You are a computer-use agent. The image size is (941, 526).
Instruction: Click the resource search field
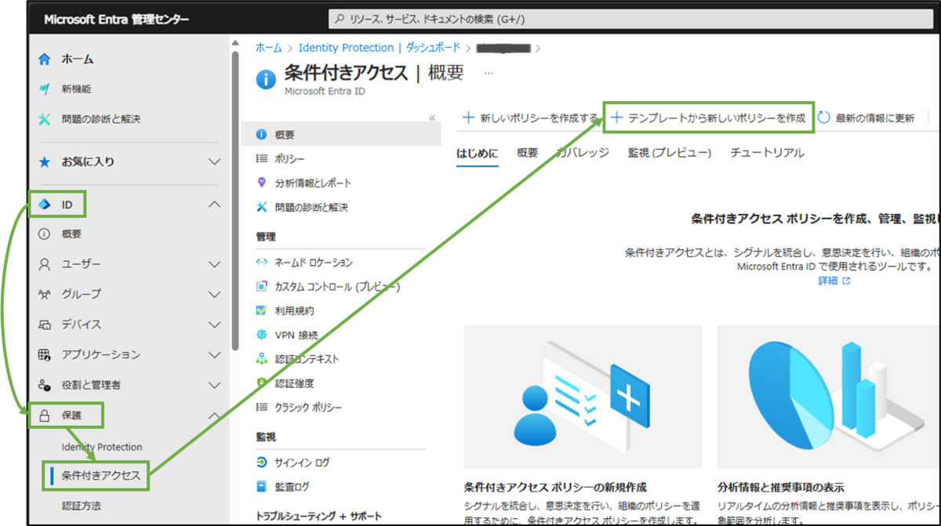630,20
